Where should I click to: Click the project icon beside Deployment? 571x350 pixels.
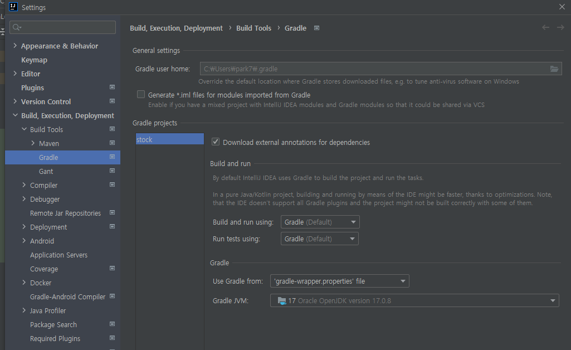[x=112, y=226]
